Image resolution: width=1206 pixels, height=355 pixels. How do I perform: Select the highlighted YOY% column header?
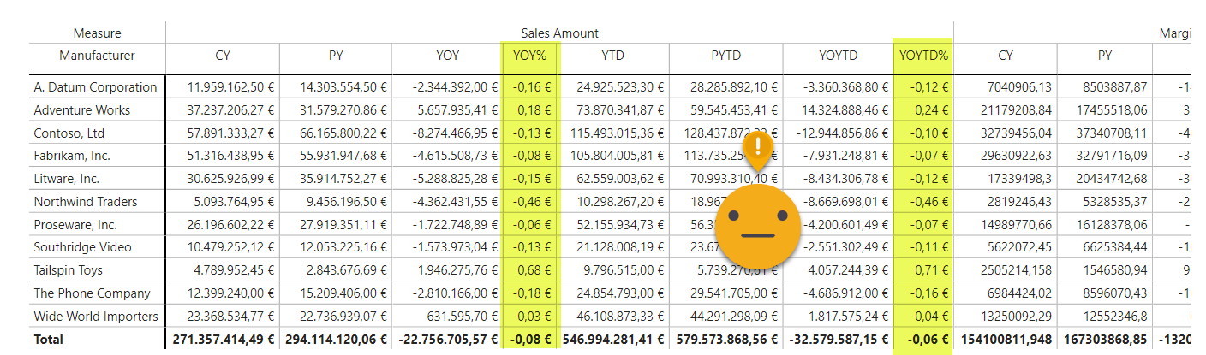point(529,56)
